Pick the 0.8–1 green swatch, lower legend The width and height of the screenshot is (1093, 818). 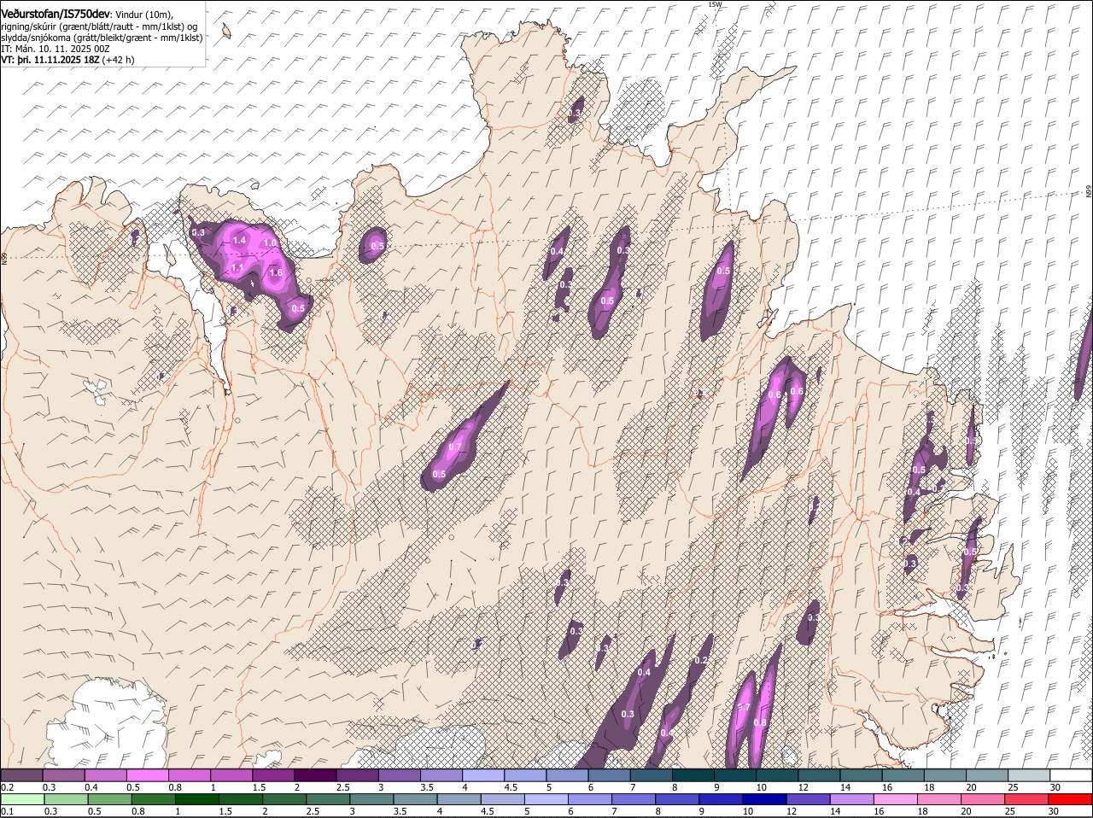[x=153, y=800]
